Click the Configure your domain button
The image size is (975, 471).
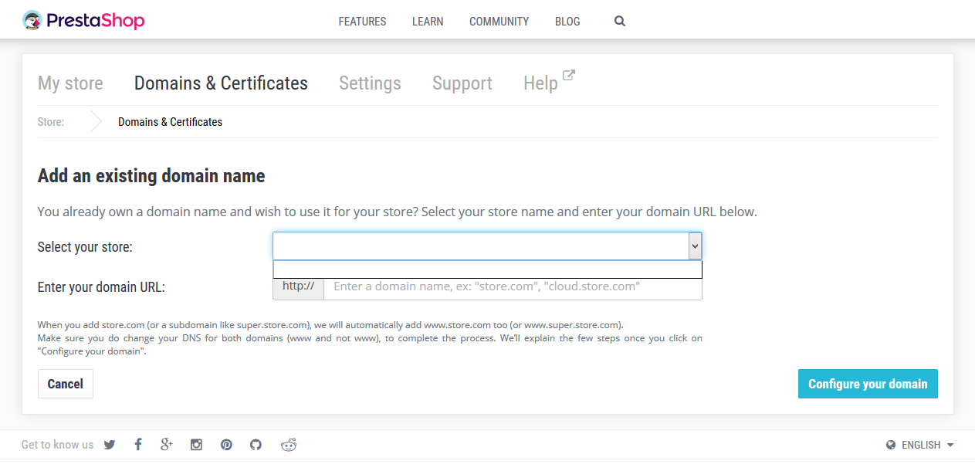click(x=868, y=384)
